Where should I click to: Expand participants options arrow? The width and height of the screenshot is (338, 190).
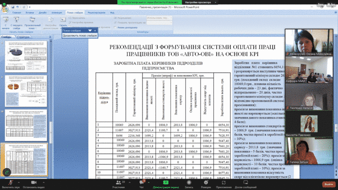click(130, 182)
